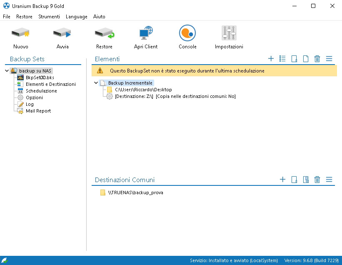
Task: Click the Destinazioni Comuni heading
Action: pos(125,180)
